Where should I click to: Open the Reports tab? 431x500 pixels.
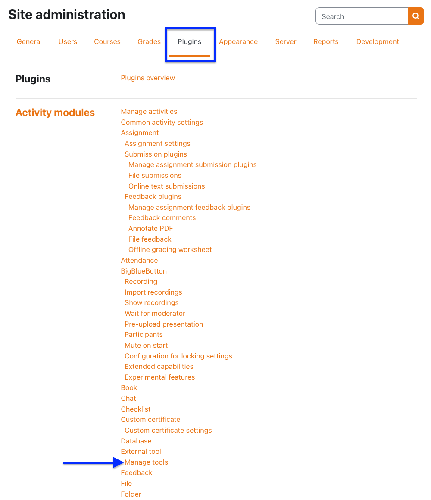[x=326, y=42]
